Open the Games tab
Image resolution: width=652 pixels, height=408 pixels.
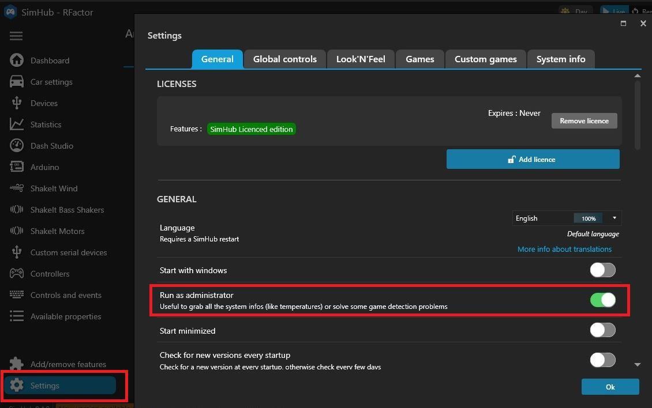tap(419, 59)
